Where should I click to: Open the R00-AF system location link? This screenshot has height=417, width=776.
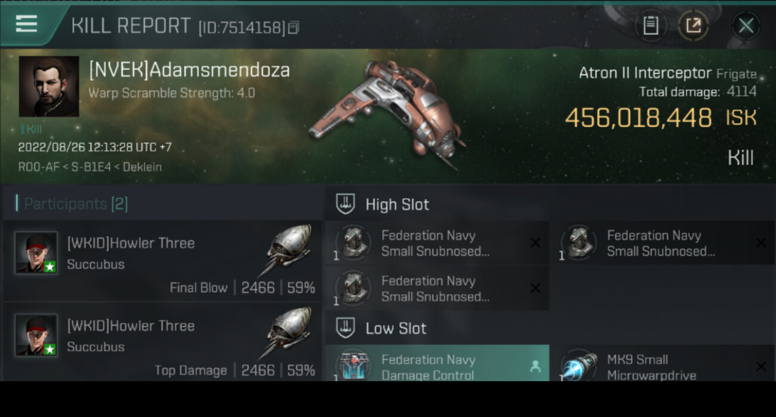tap(39, 167)
